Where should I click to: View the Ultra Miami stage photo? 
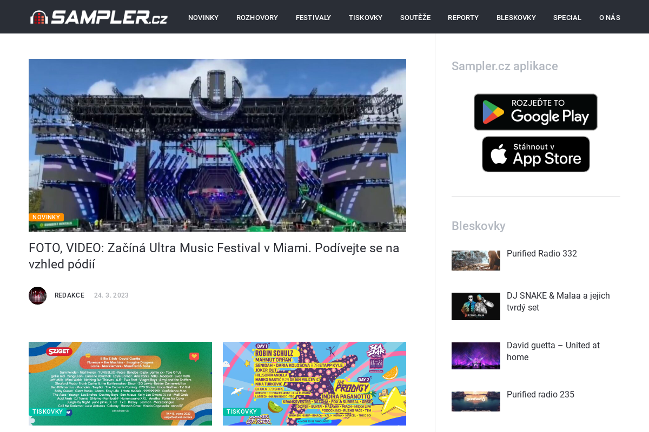217,145
